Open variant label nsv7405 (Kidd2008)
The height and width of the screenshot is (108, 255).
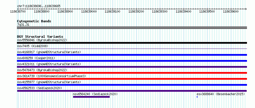click(x=33, y=46)
